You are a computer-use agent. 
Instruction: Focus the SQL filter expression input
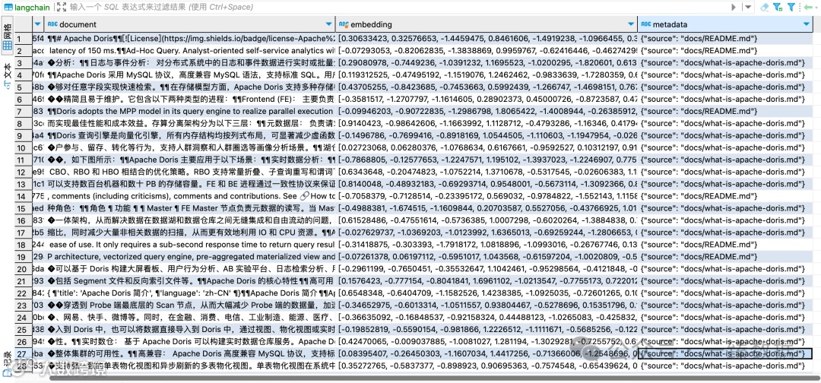click(398, 7)
